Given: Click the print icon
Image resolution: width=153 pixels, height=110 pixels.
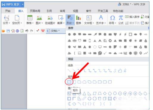Looking at the screenshot, I should click(18, 31).
